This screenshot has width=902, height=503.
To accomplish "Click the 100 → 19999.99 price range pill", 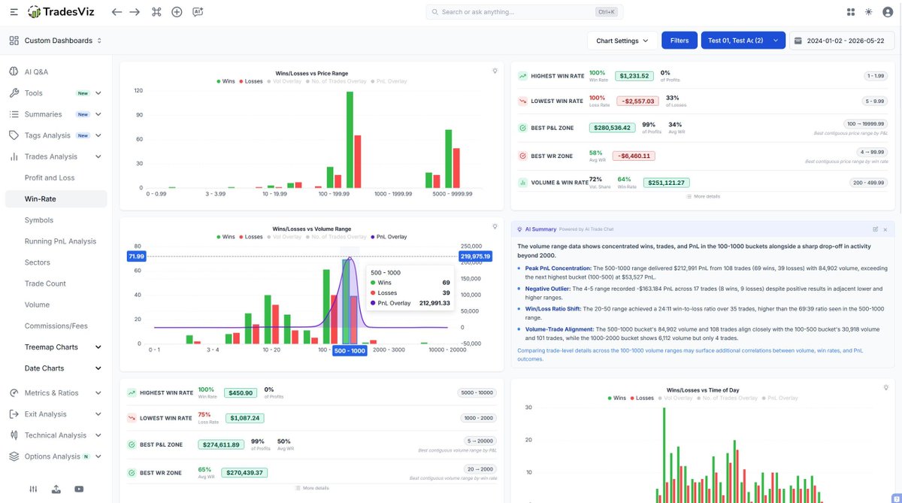I will [x=866, y=123].
